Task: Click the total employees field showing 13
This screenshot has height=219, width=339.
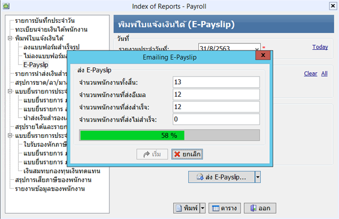Action: pos(216,82)
